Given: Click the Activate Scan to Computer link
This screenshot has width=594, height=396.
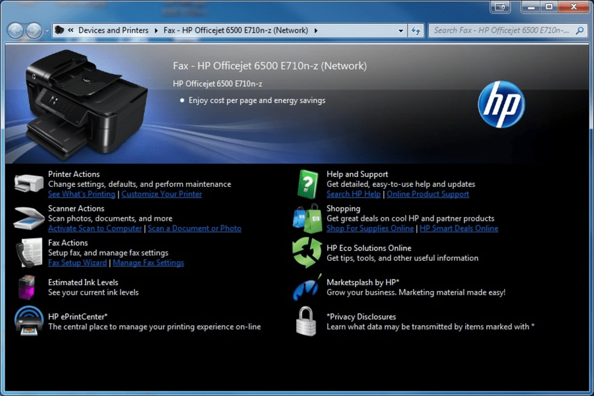Looking at the screenshot, I should pyautogui.click(x=95, y=228).
